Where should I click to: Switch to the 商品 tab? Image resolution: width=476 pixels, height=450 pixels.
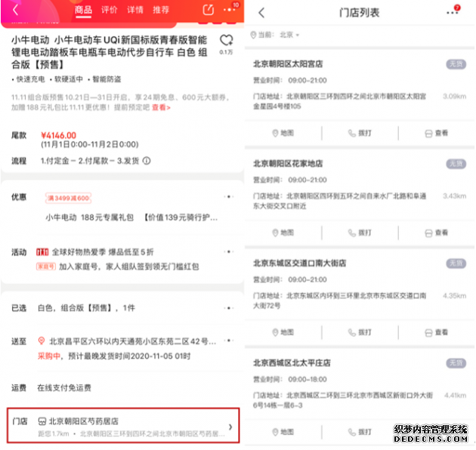83,10
